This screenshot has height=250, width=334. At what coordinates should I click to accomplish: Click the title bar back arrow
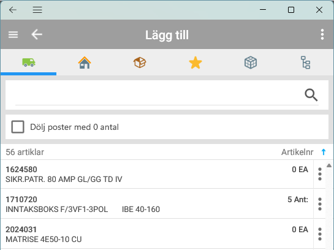(x=13, y=10)
